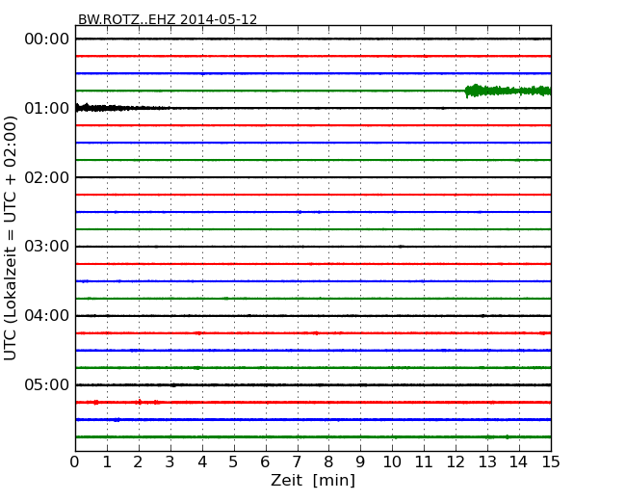Image resolution: width=626 pixels, height=501 pixels.
Task: Click the x-axis tick label 5
Action: tap(234, 462)
